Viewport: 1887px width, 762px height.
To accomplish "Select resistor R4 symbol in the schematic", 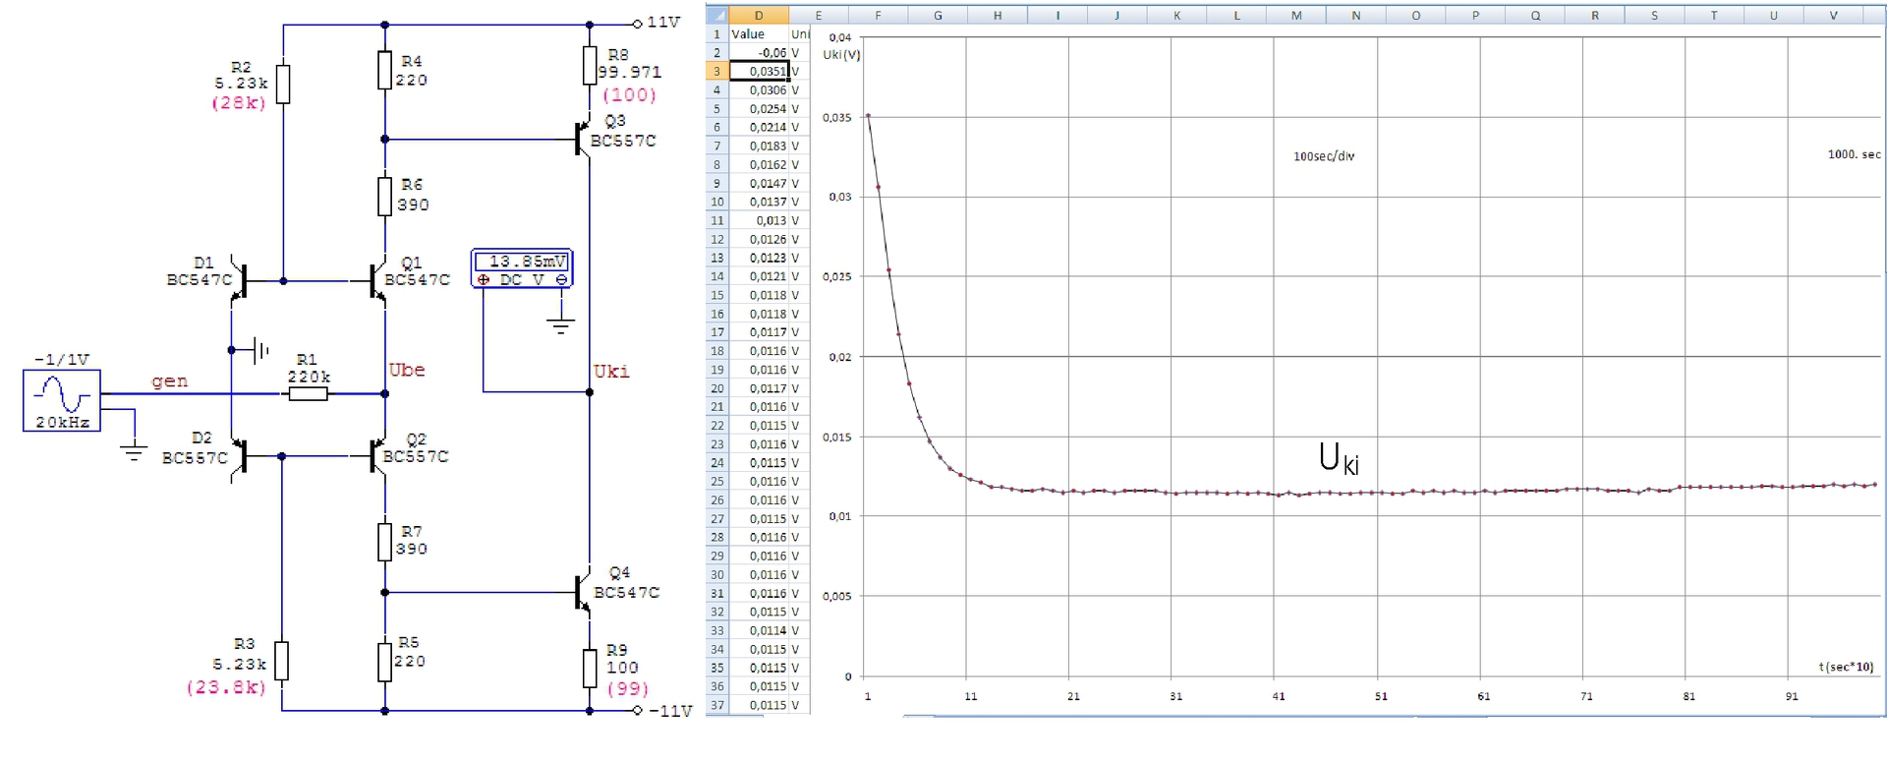I will pos(385,70).
